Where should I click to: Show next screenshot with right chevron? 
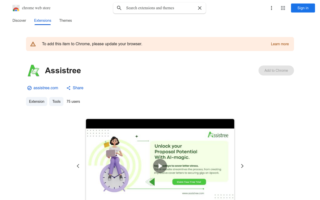point(242,166)
